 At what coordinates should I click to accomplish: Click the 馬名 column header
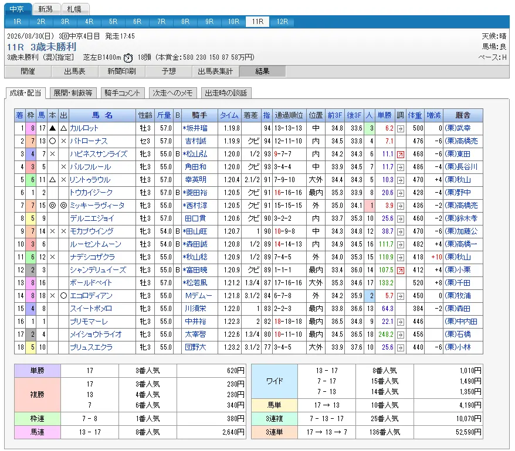coord(102,115)
